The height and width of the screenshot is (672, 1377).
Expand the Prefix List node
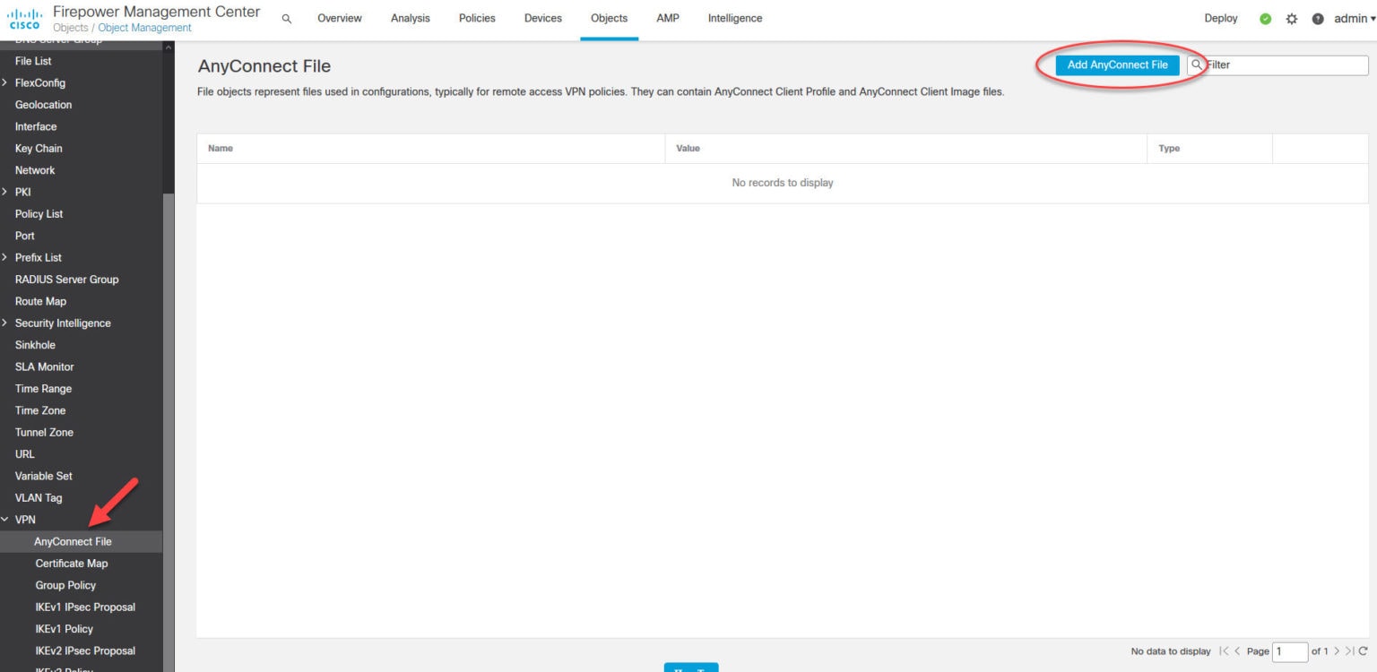coord(5,257)
